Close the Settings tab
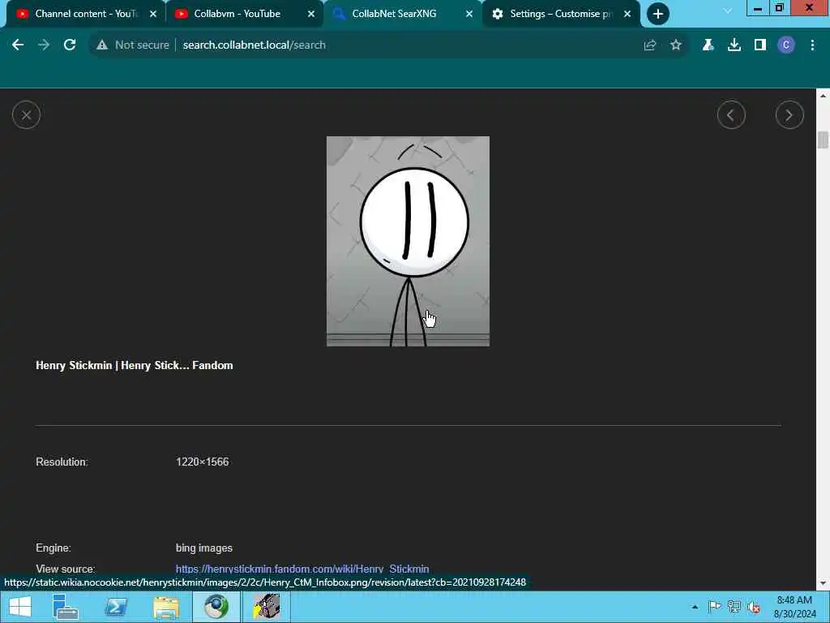Viewport: 830px width, 623px height. coord(627,15)
